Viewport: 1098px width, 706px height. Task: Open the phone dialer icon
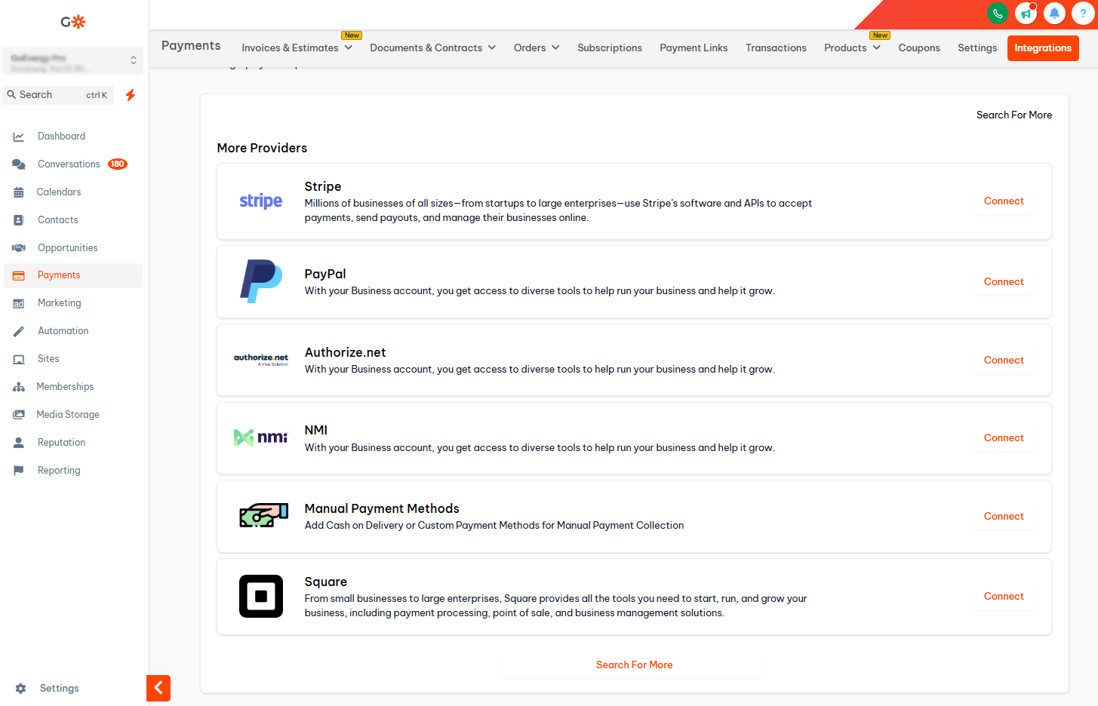pos(998,14)
